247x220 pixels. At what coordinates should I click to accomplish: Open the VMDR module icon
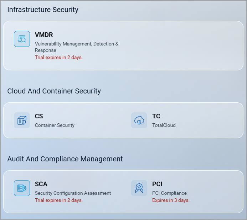point(22,39)
